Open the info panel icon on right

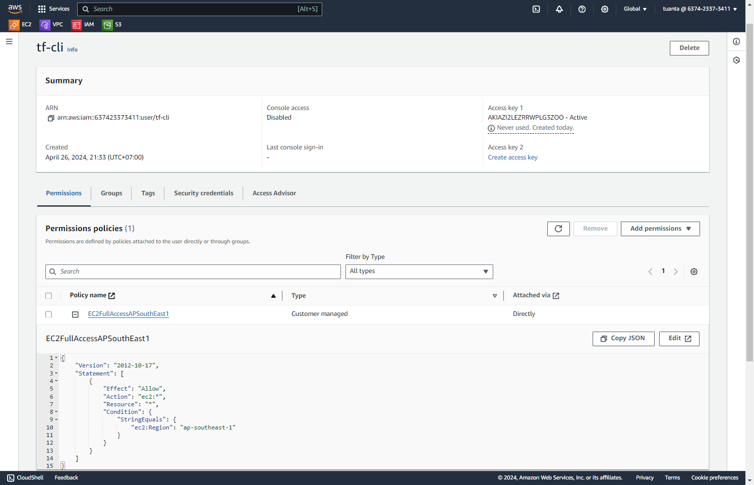pyautogui.click(x=736, y=41)
